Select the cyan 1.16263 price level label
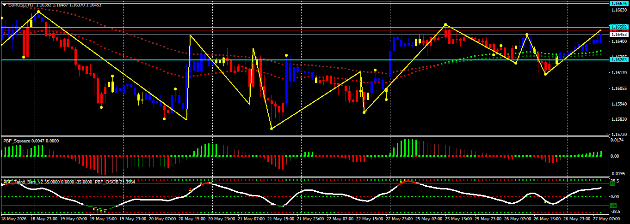The width and height of the screenshot is (630, 224). tap(619, 59)
